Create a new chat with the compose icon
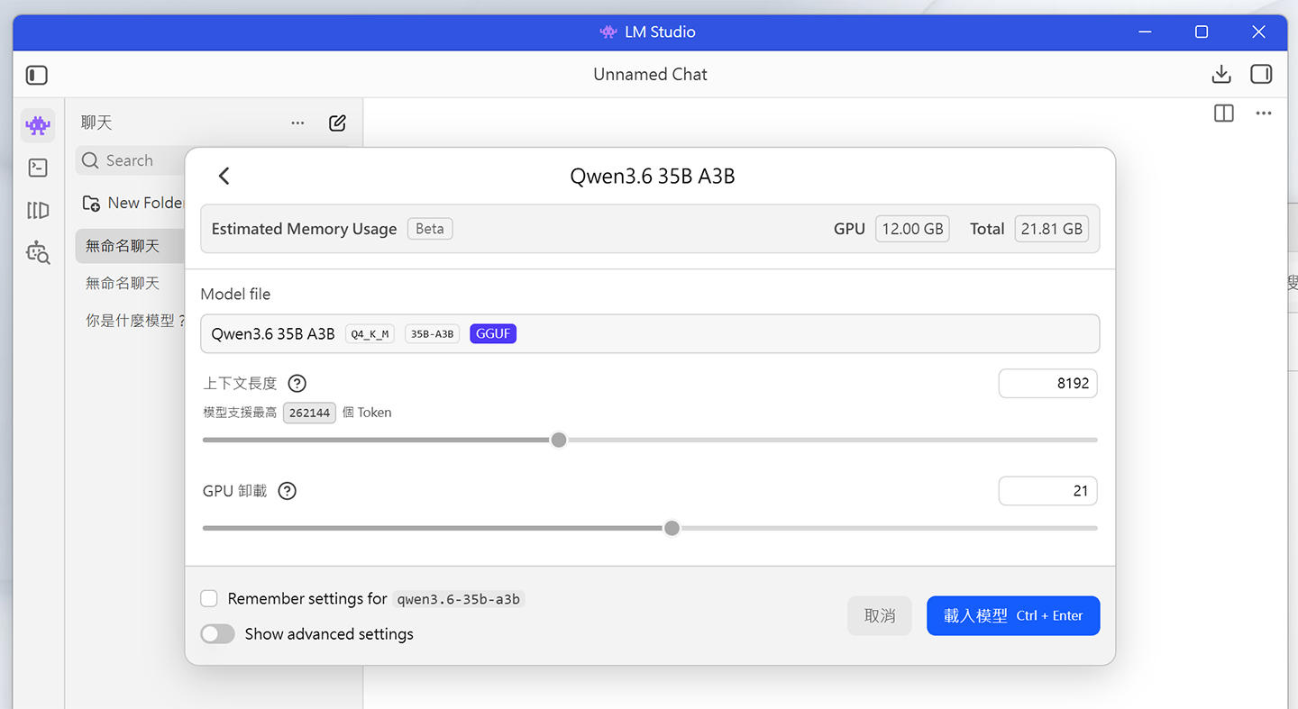 337,123
